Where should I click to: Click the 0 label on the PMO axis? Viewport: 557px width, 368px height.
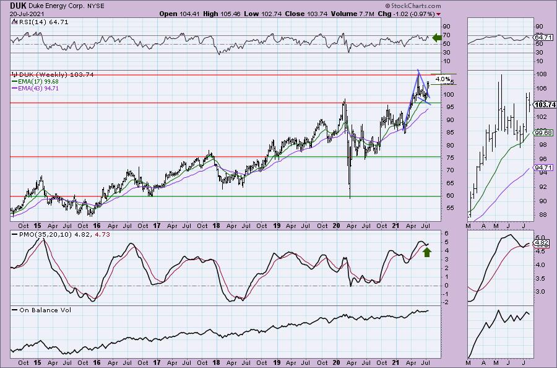(x=446, y=285)
